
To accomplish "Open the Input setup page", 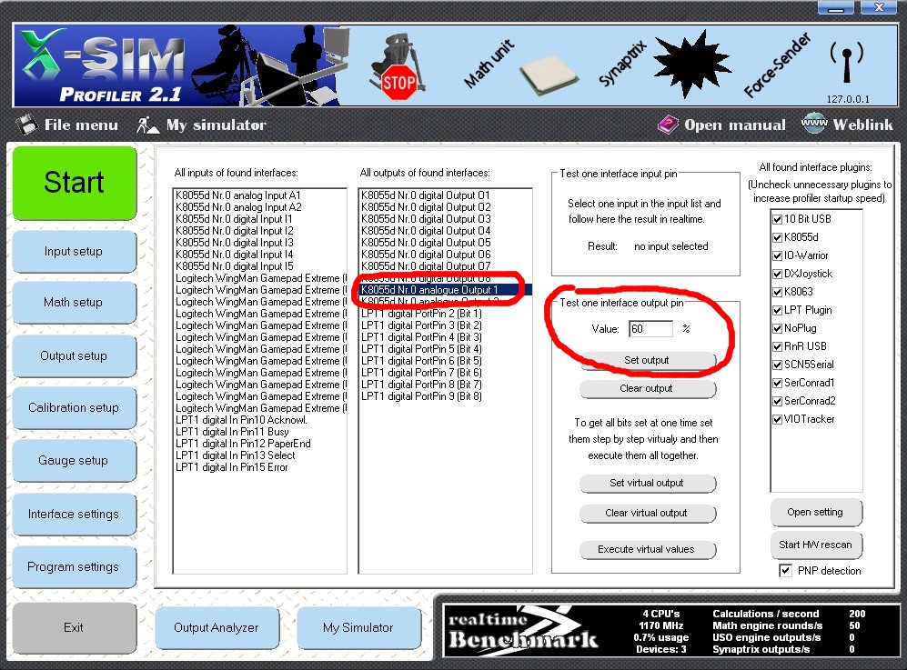I will point(74,252).
